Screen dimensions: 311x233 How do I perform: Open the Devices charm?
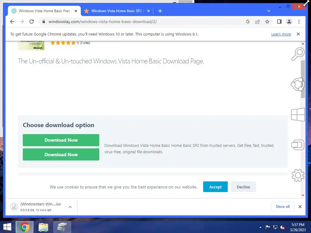[298, 145]
